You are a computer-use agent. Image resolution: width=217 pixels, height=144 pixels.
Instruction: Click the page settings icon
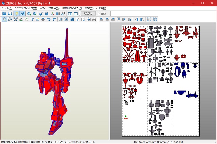tap(78, 19)
